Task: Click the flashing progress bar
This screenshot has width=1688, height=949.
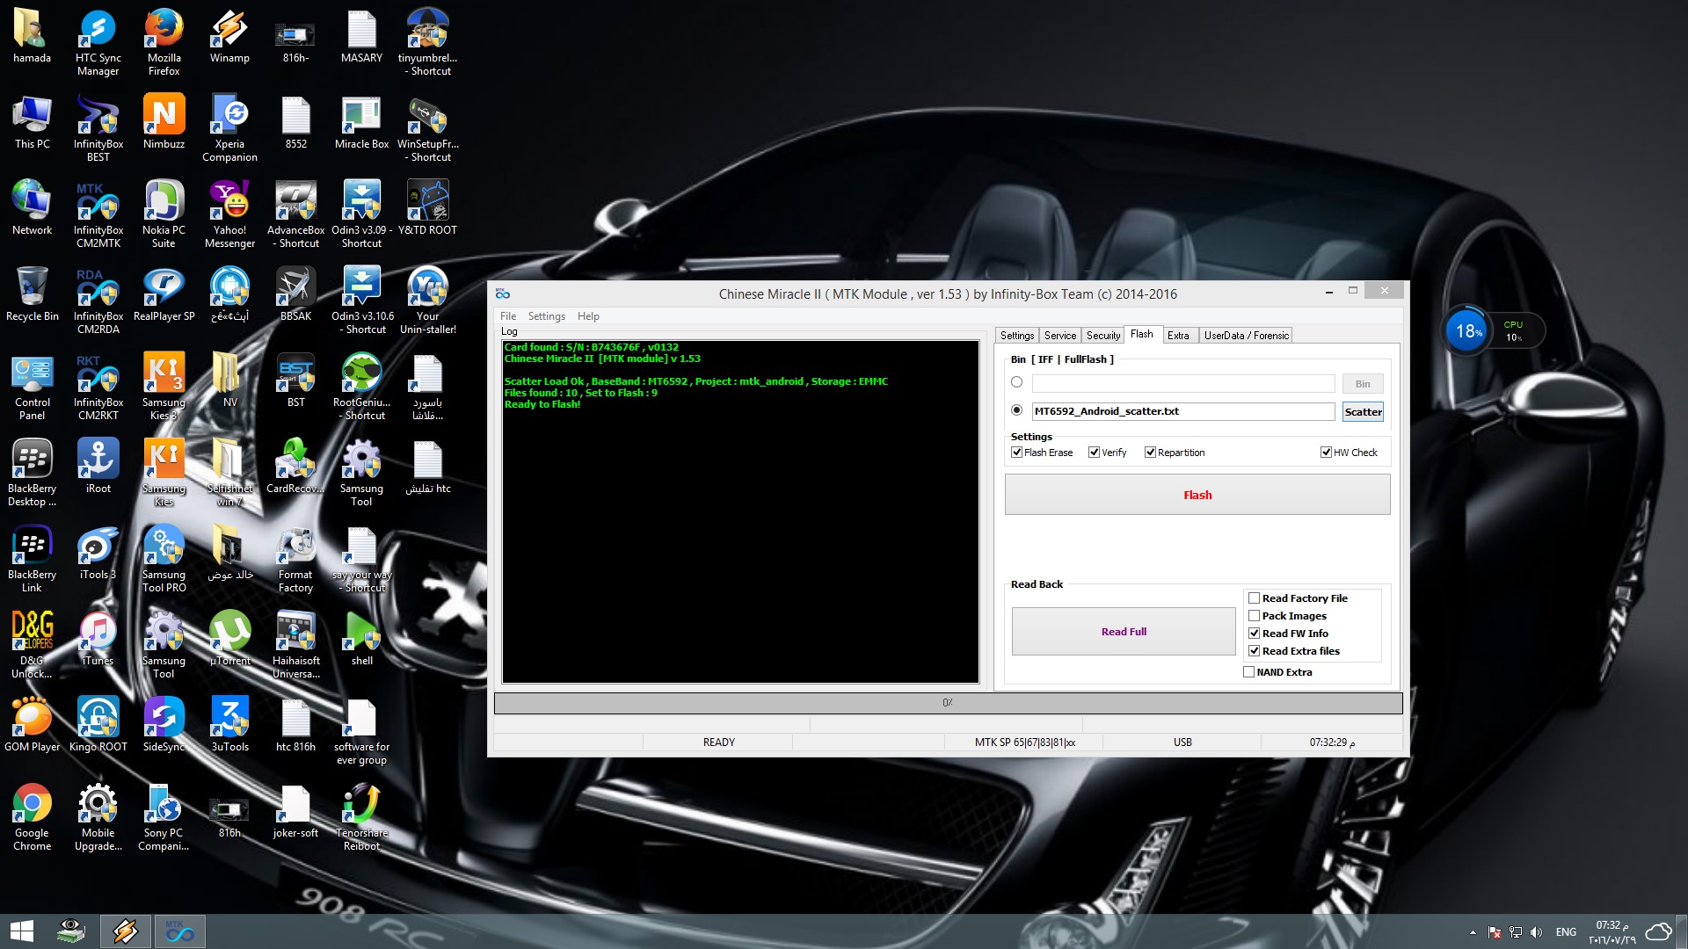Action: tap(948, 703)
